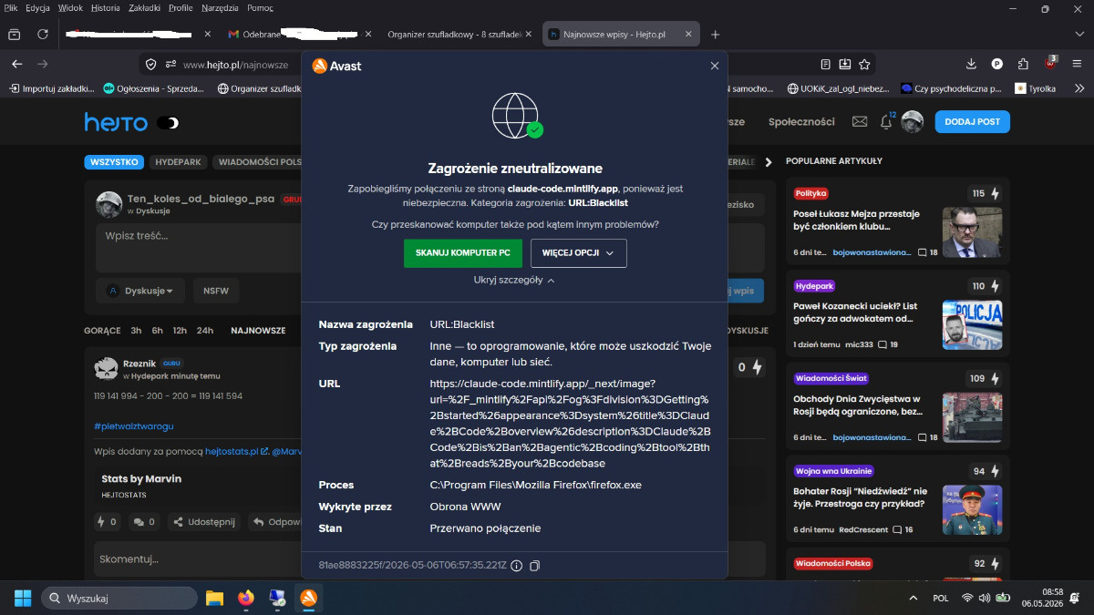The image size is (1094, 615).
Task: Open the Dyskusje community dropdown
Action: [x=140, y=291]
